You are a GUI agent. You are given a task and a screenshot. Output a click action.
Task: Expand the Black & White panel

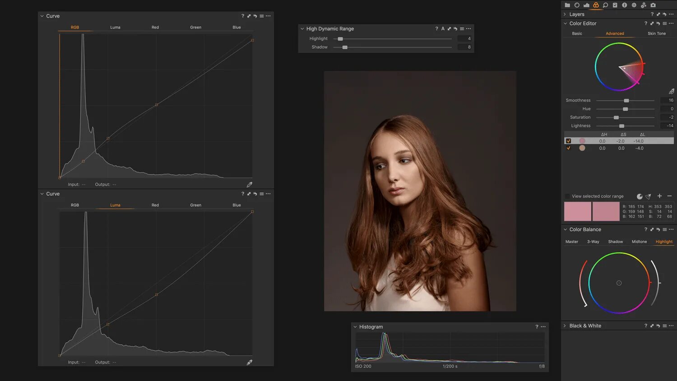point(565,325)
